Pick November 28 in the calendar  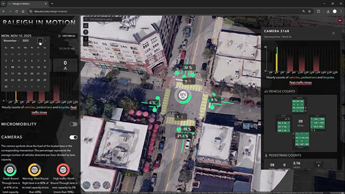tap(38, 80)
